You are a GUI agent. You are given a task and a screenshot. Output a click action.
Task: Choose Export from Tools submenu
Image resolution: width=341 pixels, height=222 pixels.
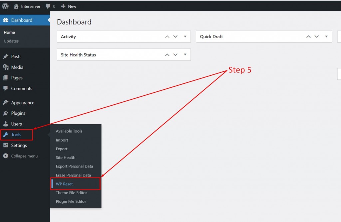tap(62, 149)
